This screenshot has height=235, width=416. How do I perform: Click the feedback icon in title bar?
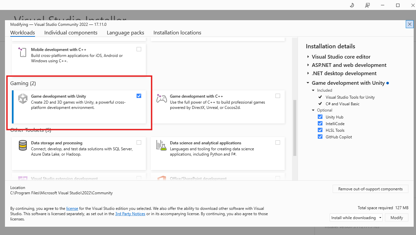point(367,5)
